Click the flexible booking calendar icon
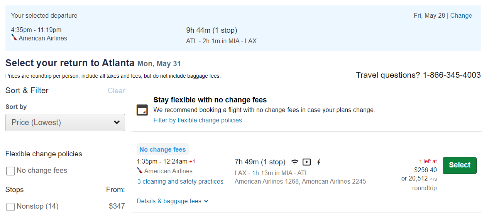The image size is (489, 214). tap(142, 110)
